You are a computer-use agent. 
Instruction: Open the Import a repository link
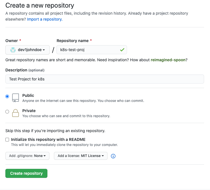[45, 19]
